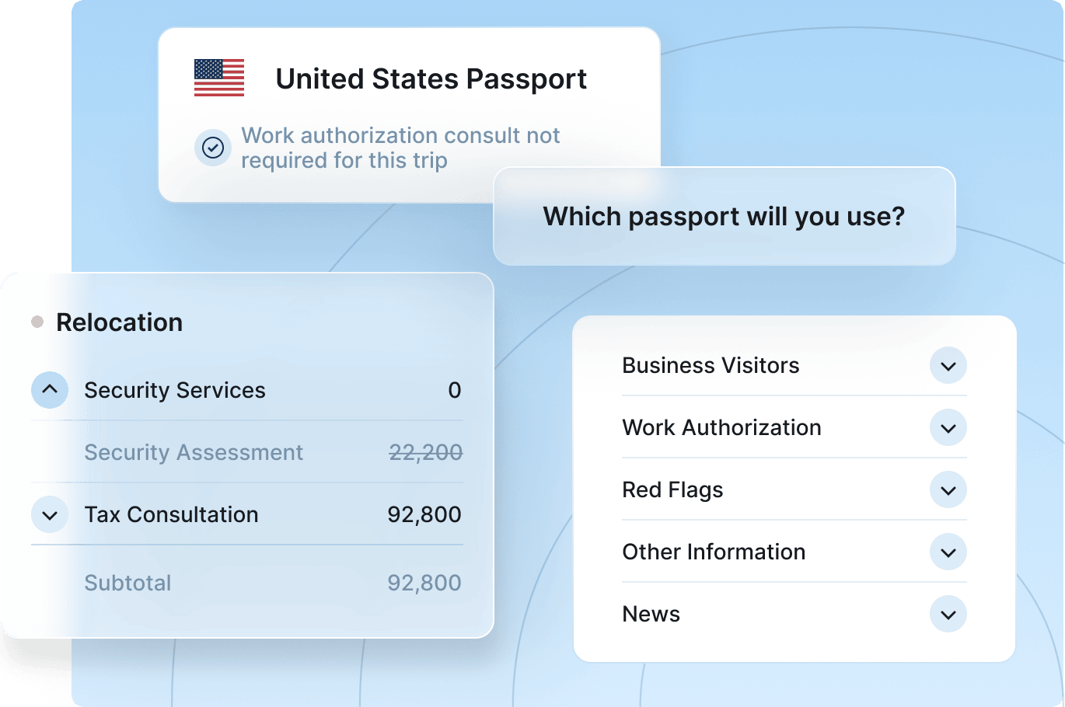Screen dimensions: 1065x707
Task: Expand the Other Information section
Action: pos(948,552)
